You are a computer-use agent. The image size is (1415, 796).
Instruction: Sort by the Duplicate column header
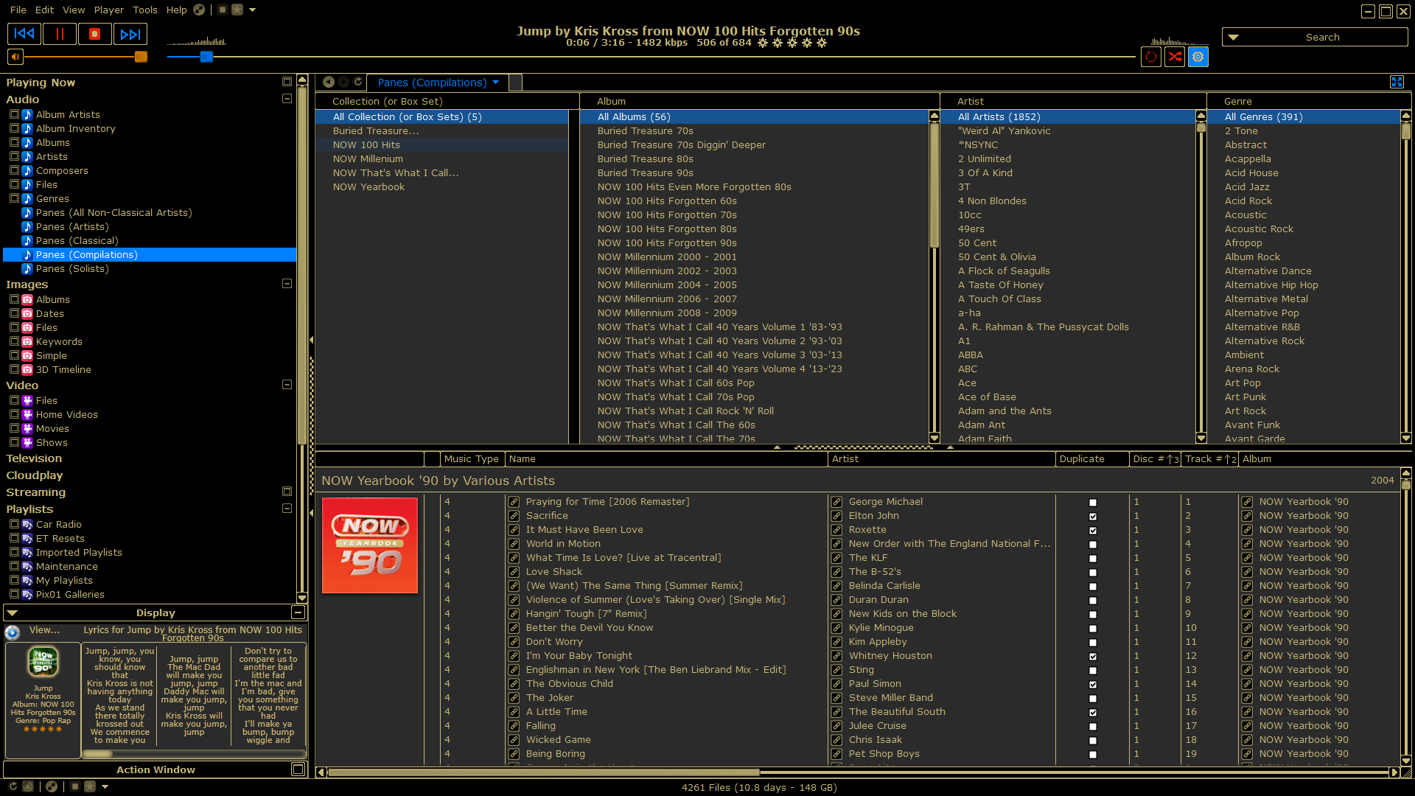coord(1092,459)
